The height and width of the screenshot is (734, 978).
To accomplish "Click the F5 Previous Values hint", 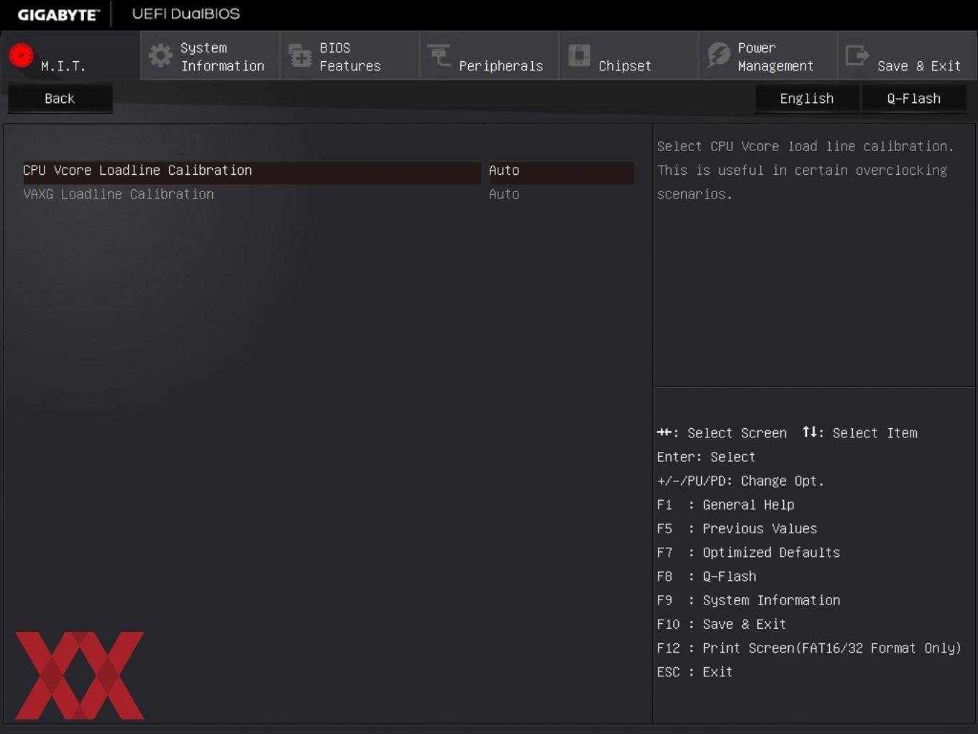I will click(737, 529).
